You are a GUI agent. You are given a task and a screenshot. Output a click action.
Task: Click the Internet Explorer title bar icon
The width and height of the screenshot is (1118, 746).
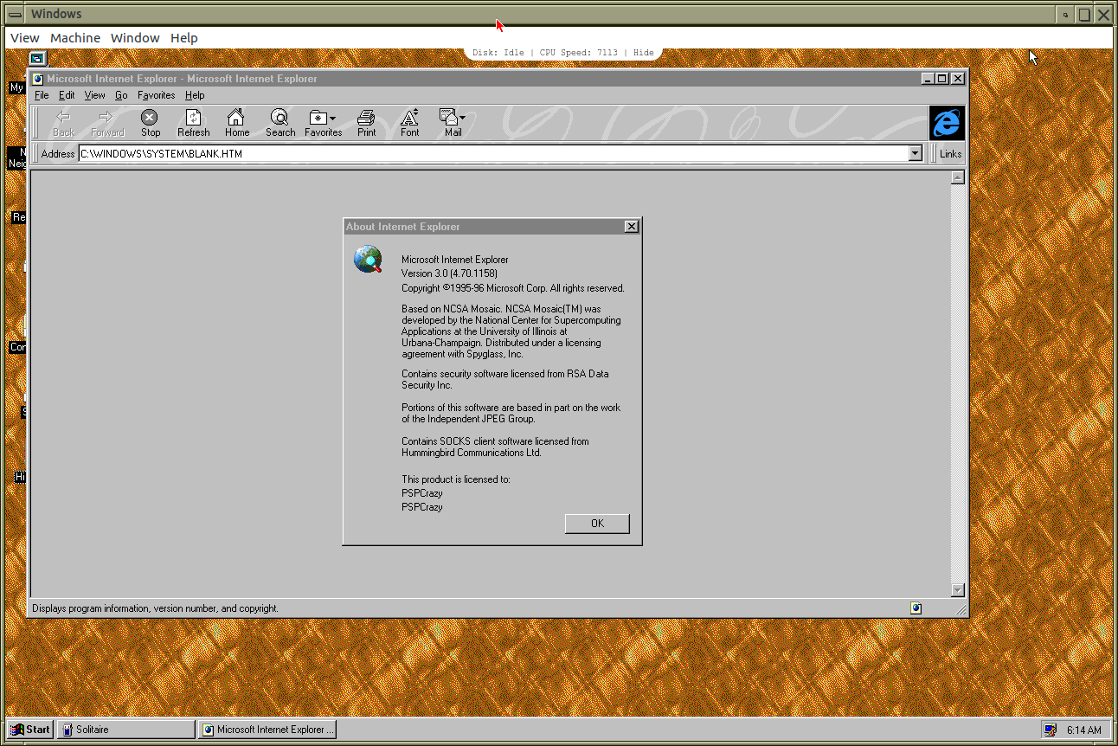coord(38,79)
